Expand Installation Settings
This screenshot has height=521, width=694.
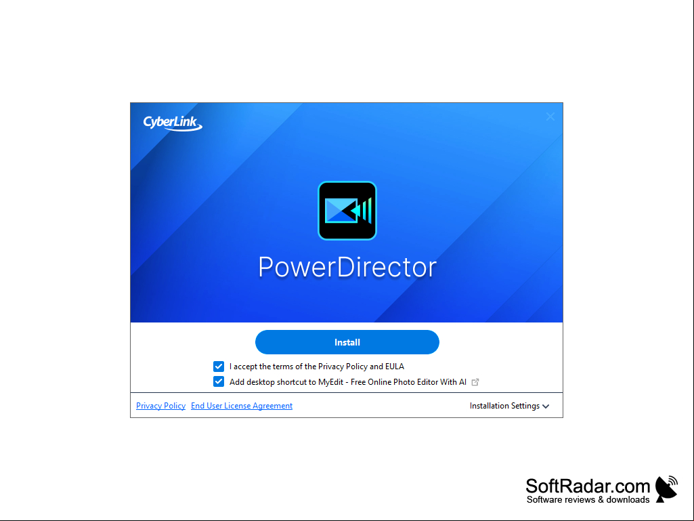click(x=509, y=406)
